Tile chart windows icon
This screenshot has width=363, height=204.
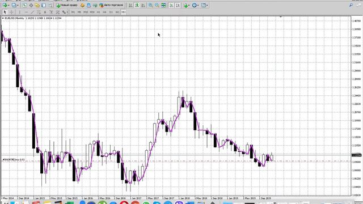[163, 5]
